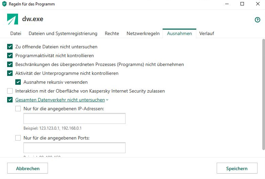Click the dw.exe program logo icon
Viewport: 265px width, 179px height.
tap(13, 19)
